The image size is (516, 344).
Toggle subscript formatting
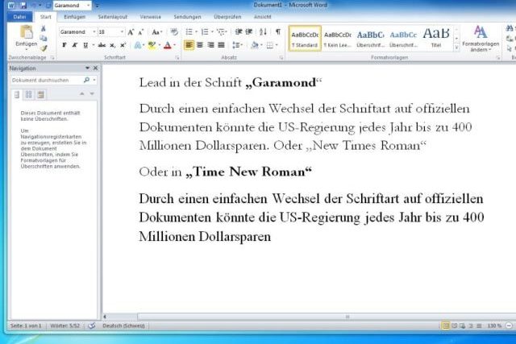click(113, 45)
